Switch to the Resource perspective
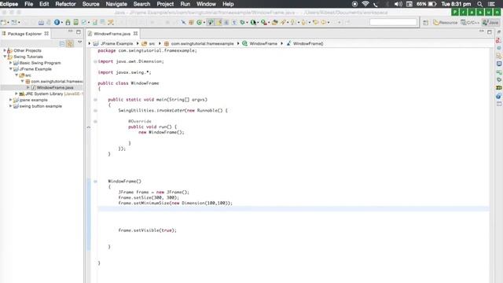The height and width of the screenshot is (283, 503). point(446,23)
